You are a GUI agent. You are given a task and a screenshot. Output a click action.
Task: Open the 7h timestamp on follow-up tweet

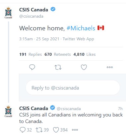coord(120,109)
